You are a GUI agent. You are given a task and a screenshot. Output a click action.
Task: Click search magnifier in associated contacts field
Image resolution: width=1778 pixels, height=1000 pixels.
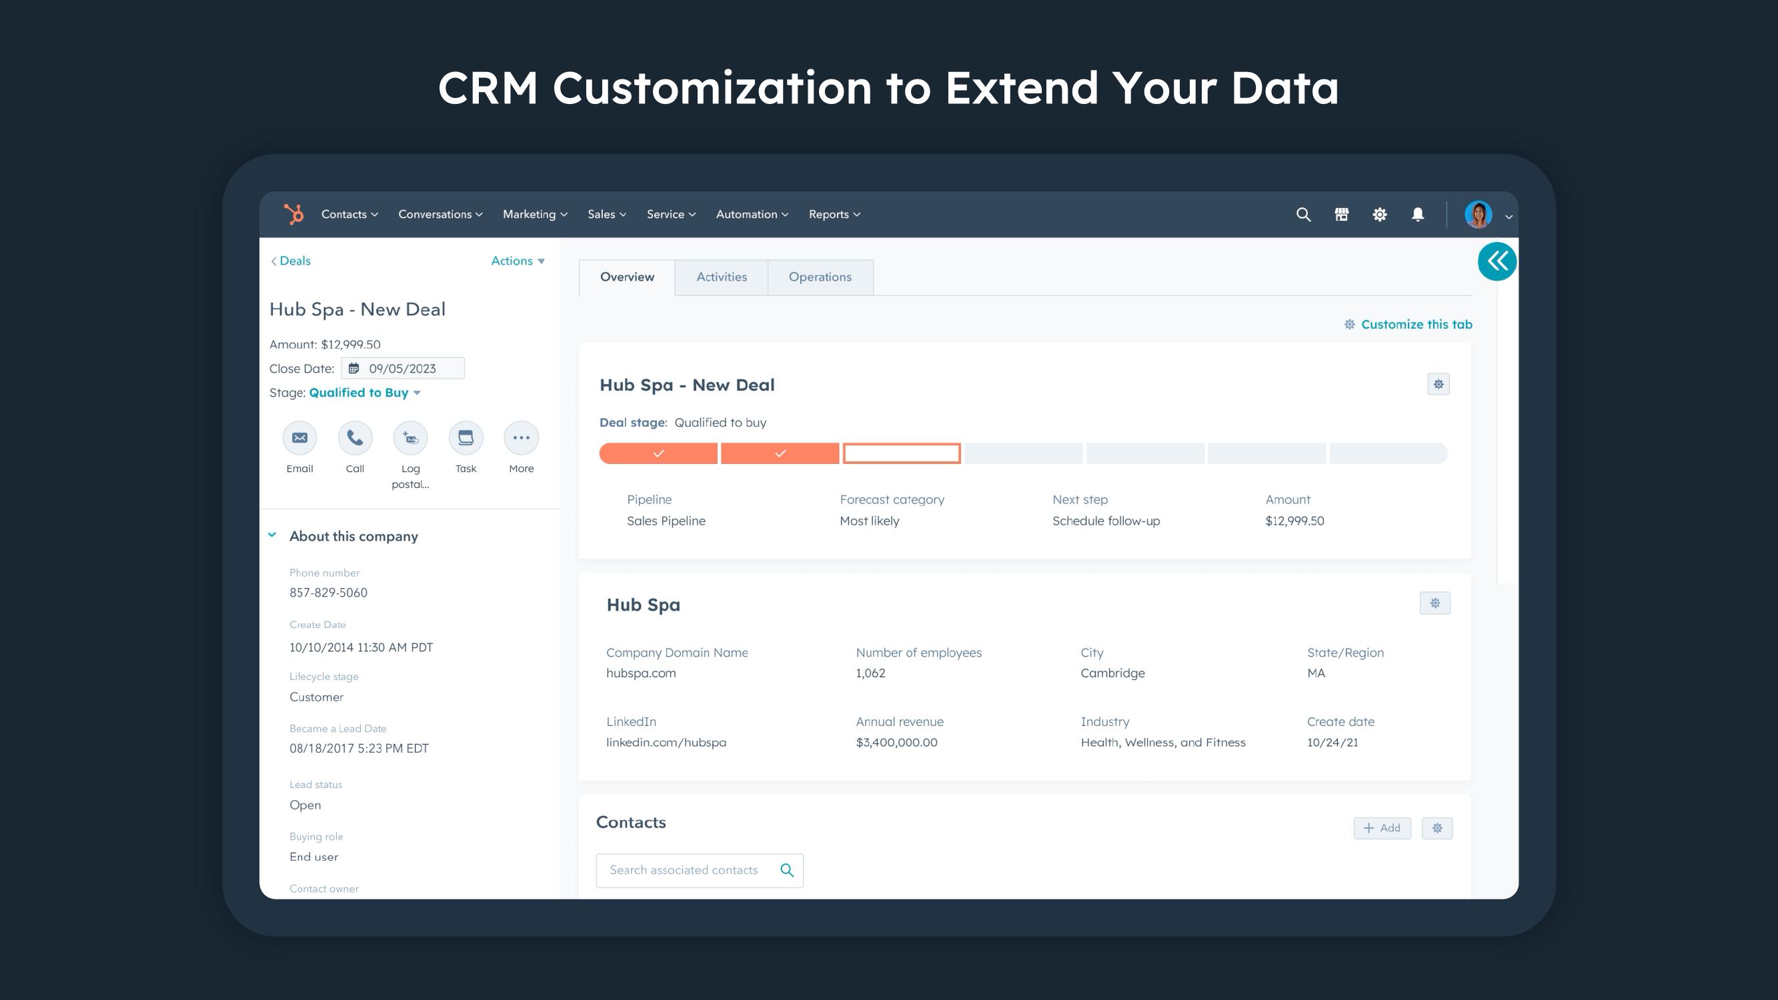pyautogui.click(x=787, y=870)
